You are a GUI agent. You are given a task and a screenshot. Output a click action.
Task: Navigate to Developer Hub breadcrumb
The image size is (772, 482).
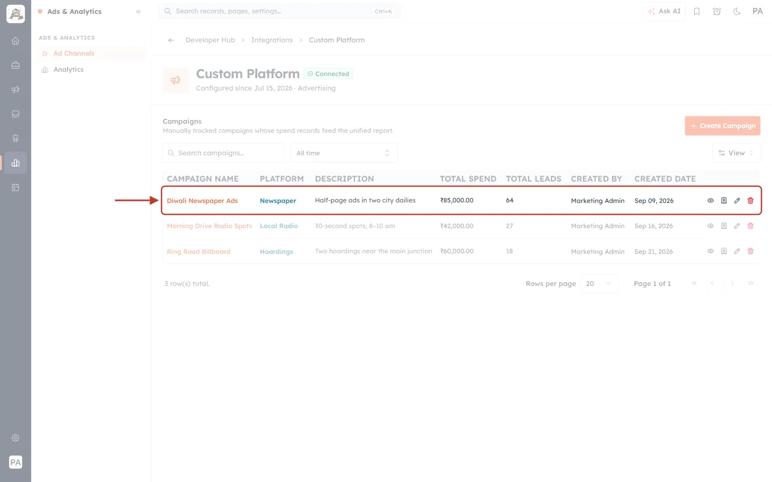click(210, 40)
